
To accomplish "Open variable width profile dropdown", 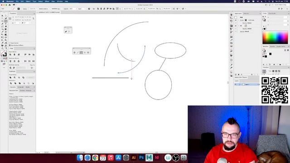I will [49, 9].
